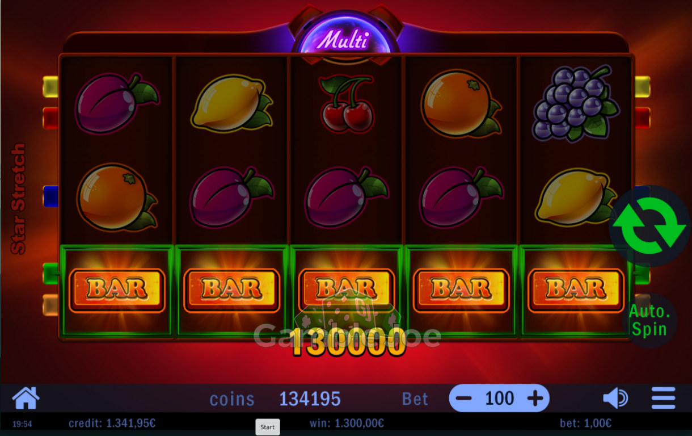The width and height of the screenshot is (692, 436).
Task: Click the lemon symbol in second reel
Action: click(231, 102)
